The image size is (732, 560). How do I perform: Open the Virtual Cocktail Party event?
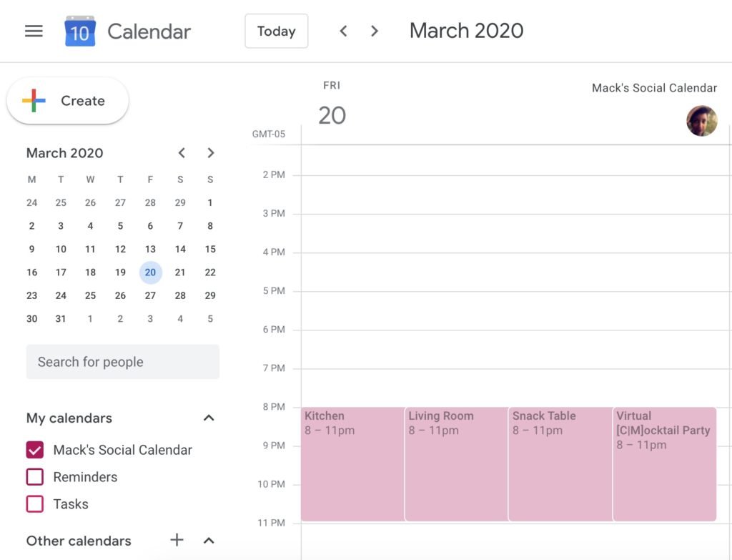pos(664,463)
